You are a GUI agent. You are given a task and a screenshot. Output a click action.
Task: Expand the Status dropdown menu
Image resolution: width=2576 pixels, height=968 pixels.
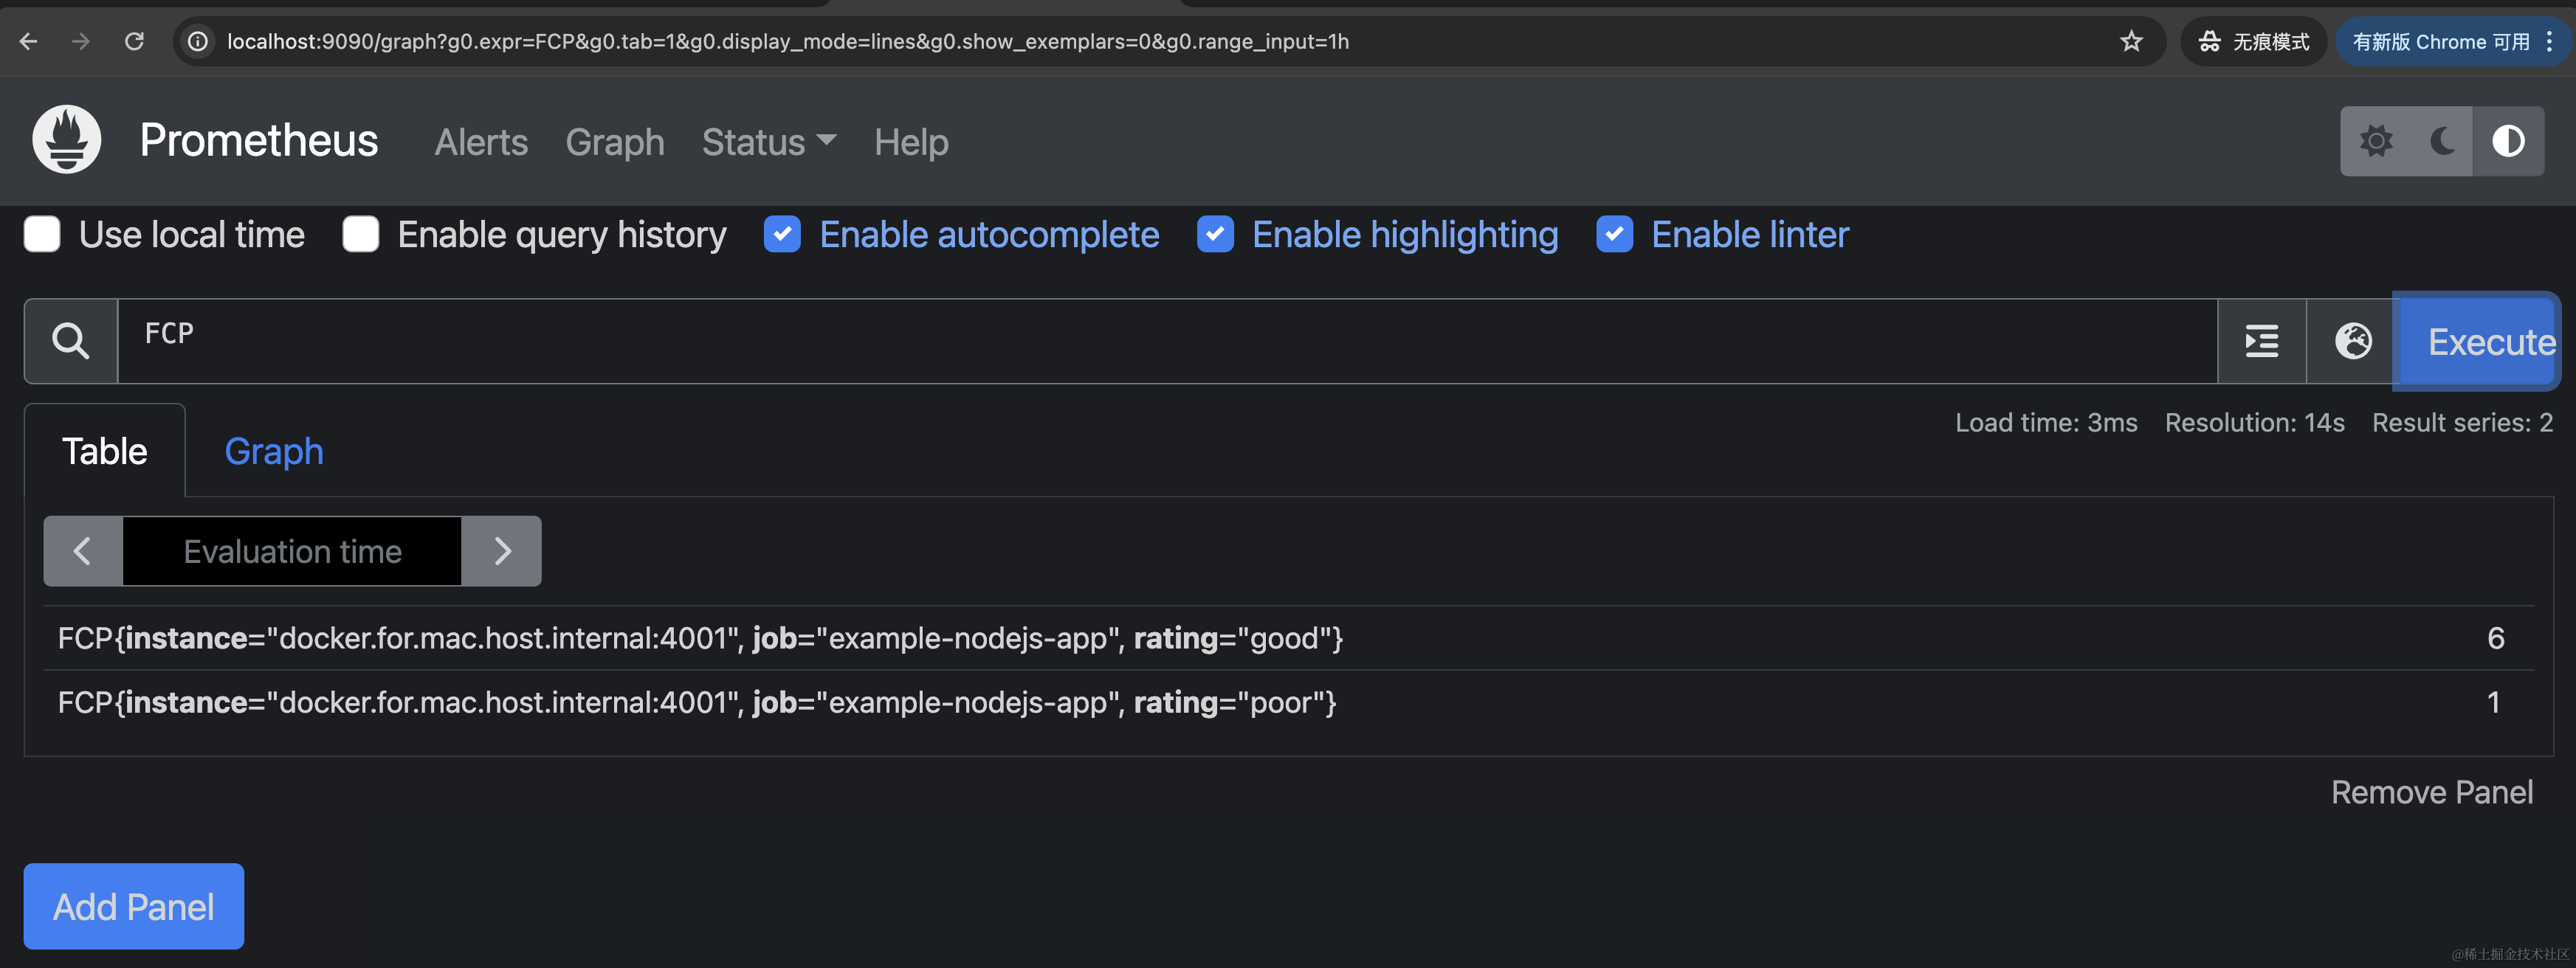(768, 142)
